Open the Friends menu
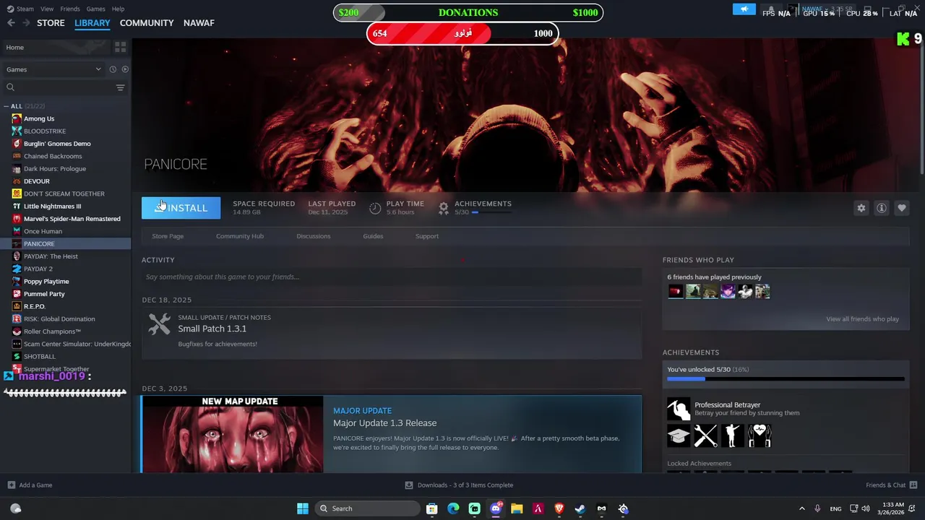The width and height of the screenshot is (925, 520). (x=70, y=9)
